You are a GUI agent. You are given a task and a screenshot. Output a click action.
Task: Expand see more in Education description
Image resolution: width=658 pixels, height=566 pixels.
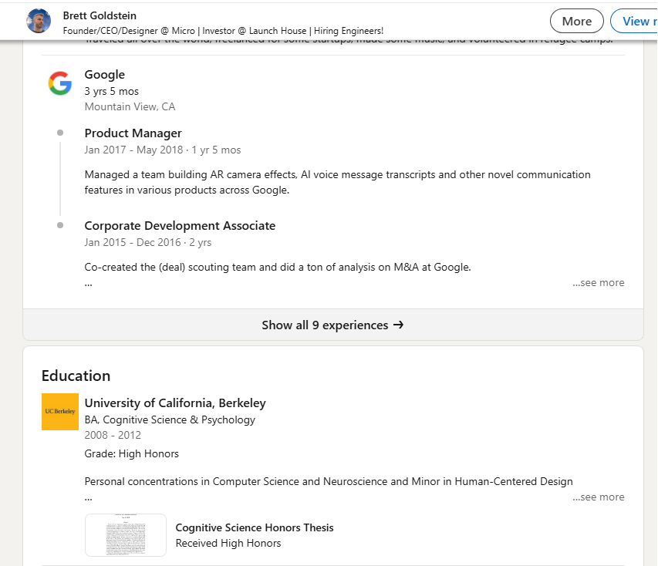click(x=599, y=497)
